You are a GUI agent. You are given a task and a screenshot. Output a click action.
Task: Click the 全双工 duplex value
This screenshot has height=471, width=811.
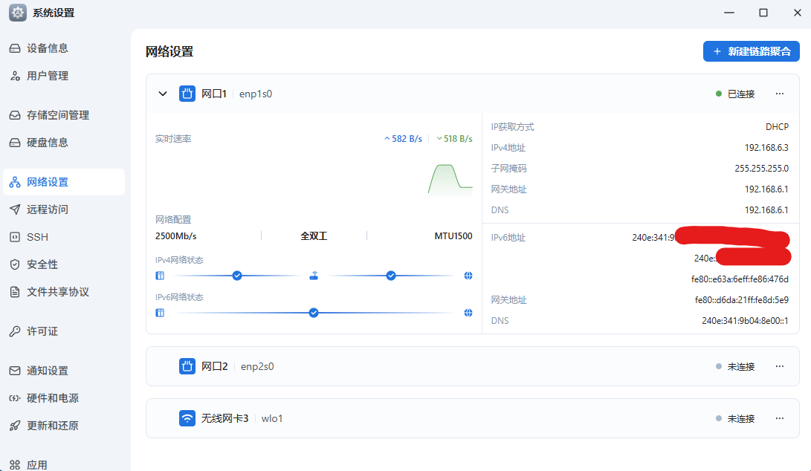(314, 235)
